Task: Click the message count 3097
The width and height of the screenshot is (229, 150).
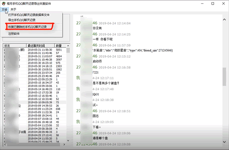Action: (59, 60)
